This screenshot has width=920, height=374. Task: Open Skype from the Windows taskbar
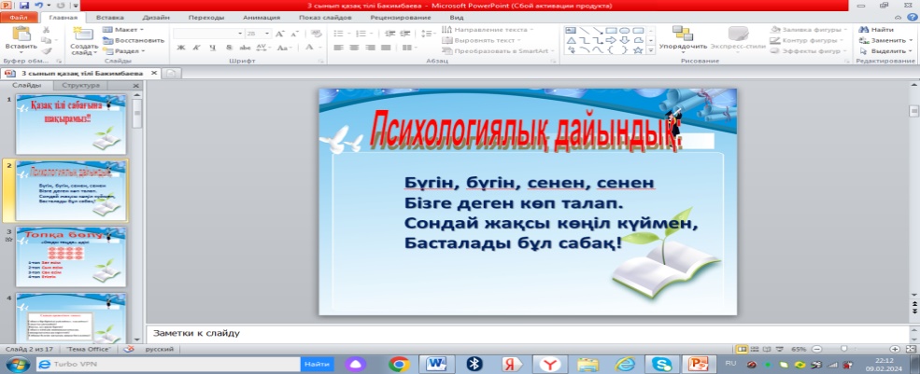(x=660, y=365)
